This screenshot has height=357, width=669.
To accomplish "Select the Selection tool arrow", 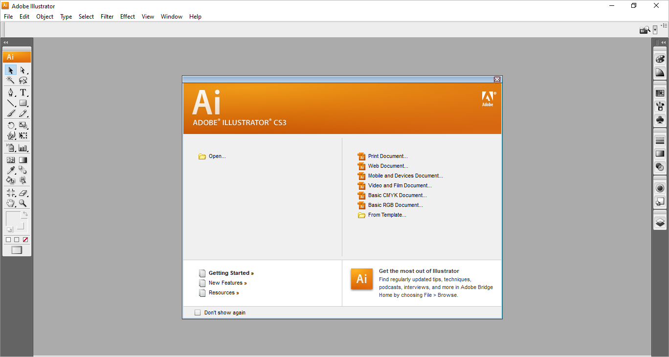I will (10, 70).
